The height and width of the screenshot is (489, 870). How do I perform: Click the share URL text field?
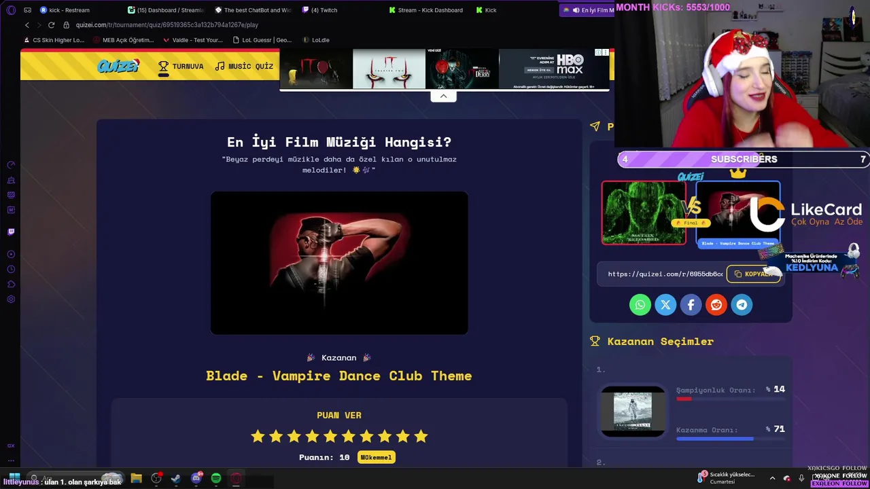pyautogui.click(x=665, y=274)
